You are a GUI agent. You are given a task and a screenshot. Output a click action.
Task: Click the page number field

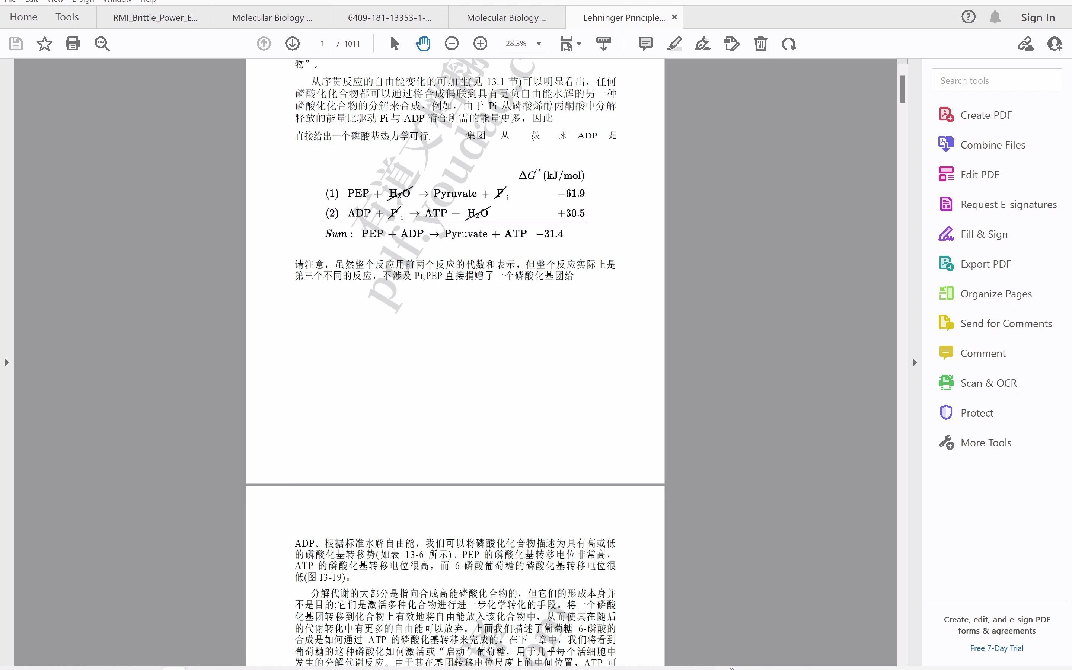click(322, 44)
